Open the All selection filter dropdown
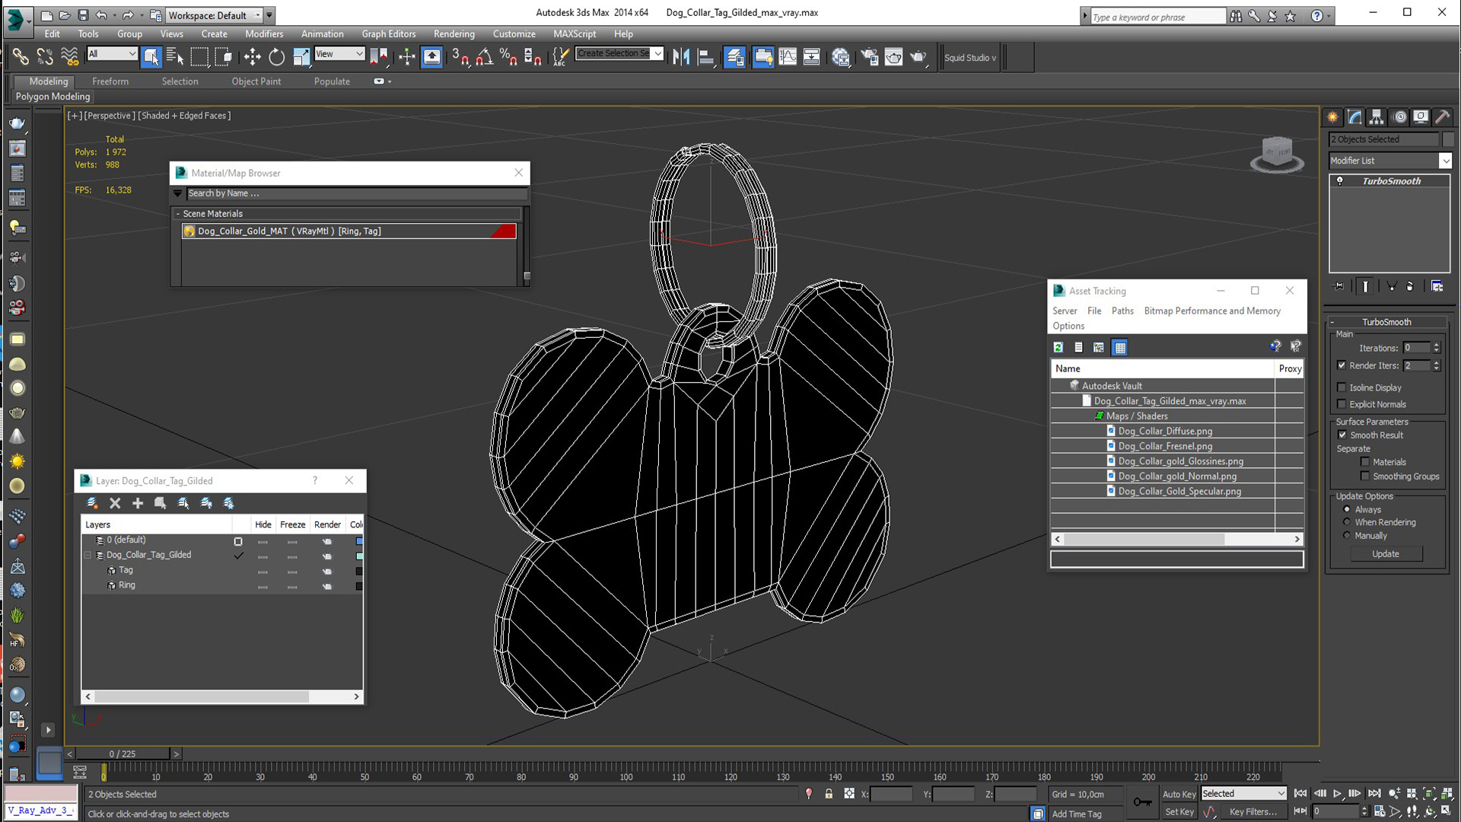1461x822 pixels. (112, 54)
